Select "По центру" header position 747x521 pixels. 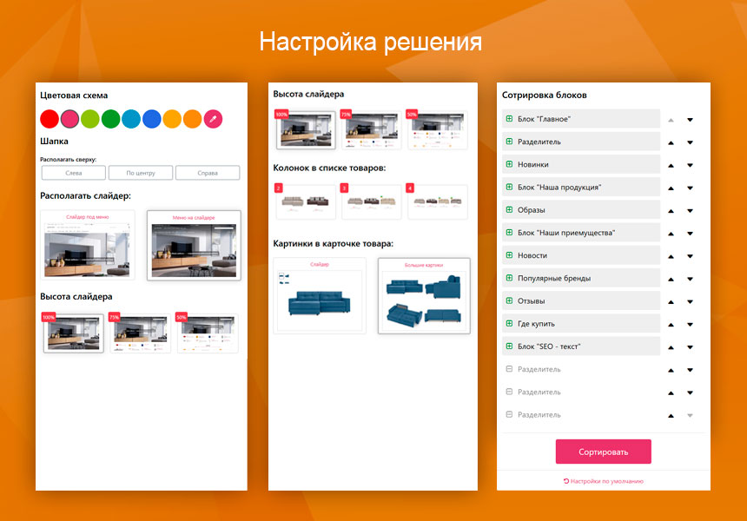(141, 172)
